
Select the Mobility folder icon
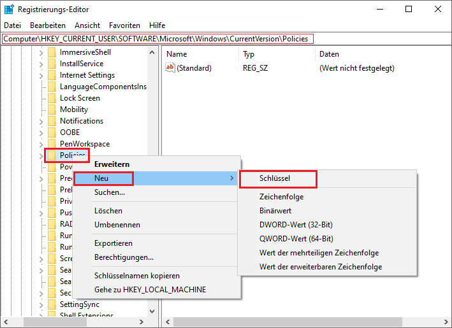click(x=52, y=110)
